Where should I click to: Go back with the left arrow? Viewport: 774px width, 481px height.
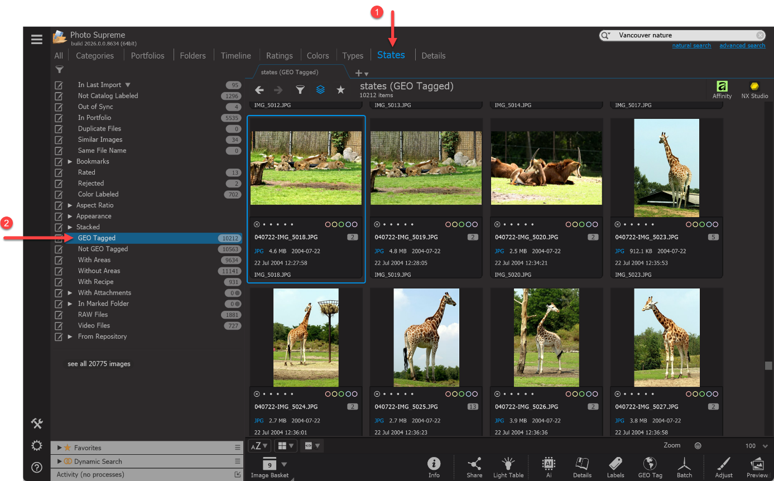(259, 90)
